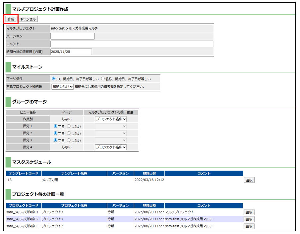The width and height of the screenshot is (300, 234).
Task: Edit the 時間分析の現在日 date field
Action: [71, 52]
